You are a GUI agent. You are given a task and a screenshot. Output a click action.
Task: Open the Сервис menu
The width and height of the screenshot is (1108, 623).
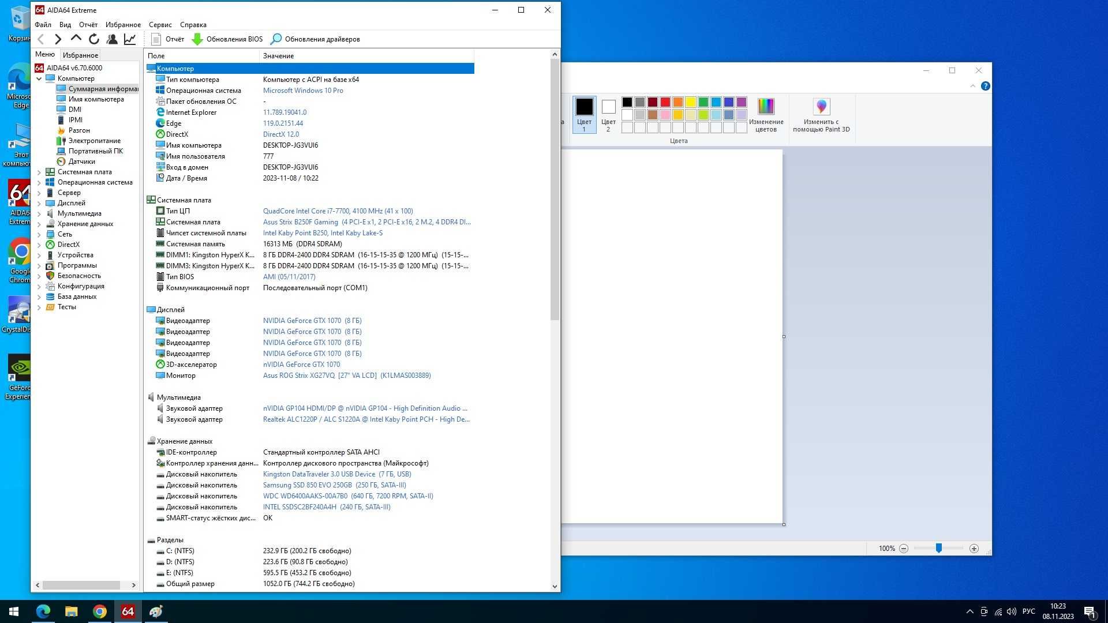(160, 25)
